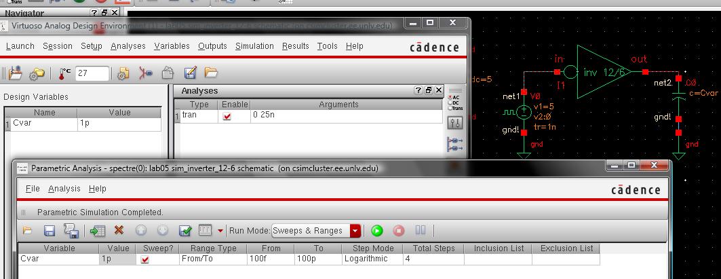Open the File menu in Parametric Analysis
This screenshot has width=721, height=279.
click(x=32, y=189)
